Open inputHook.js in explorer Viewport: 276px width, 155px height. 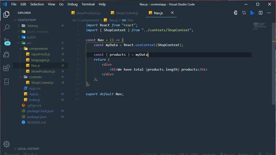(x=41, y=54)
